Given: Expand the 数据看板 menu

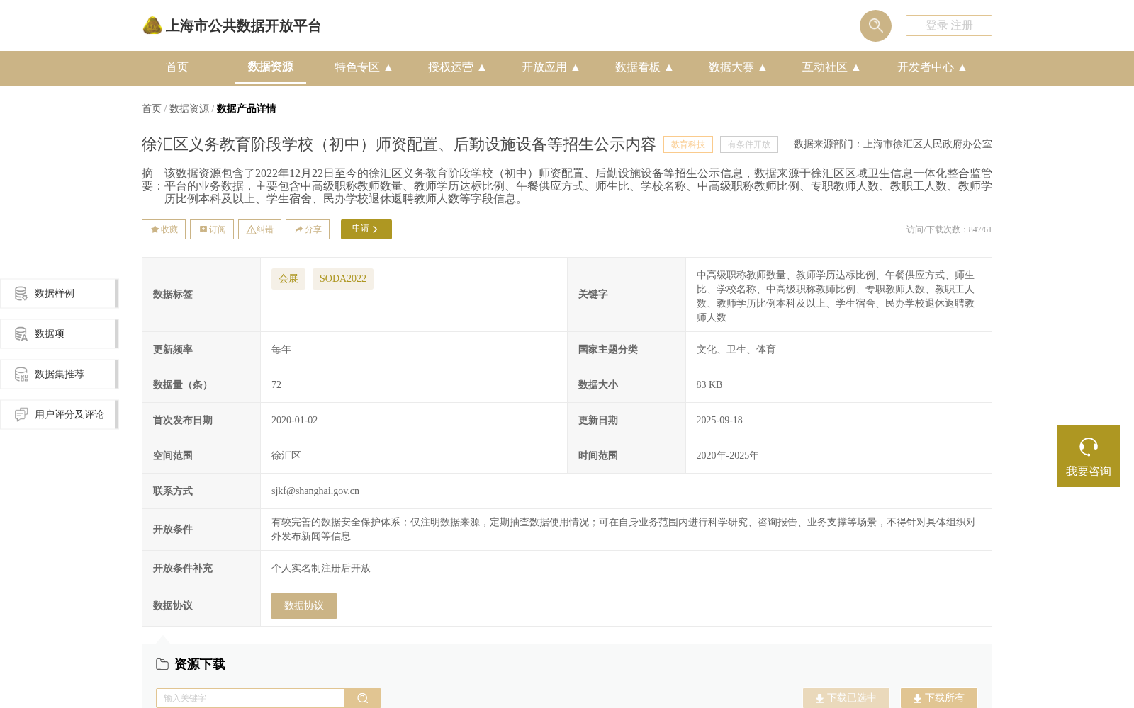Looking at the screenshot, I should pos(644,67).
